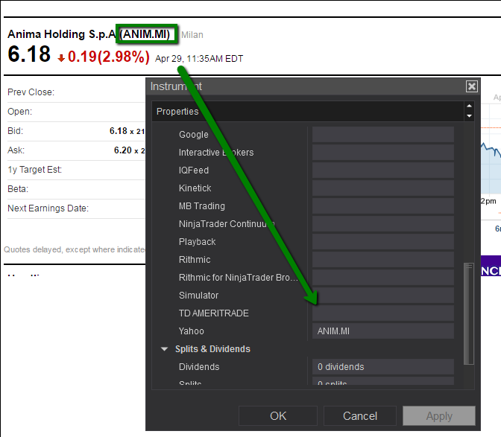
Task: Click the properties list vertical scrollbar
Action: click(469, 313)
